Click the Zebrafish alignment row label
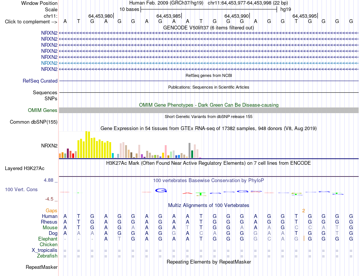Screen dimensions: 359x276 pos(47,256)
